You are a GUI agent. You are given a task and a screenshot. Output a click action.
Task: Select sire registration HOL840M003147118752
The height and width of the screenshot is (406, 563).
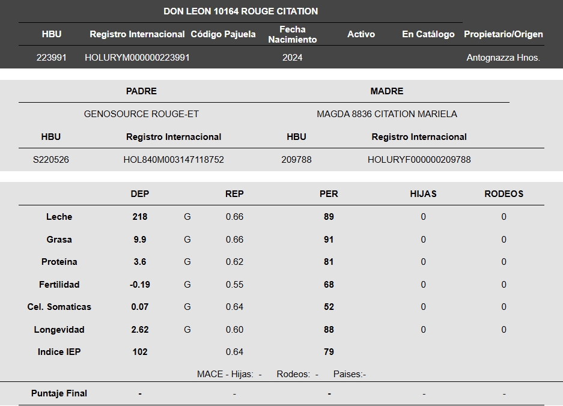click(x=174, y=160)
